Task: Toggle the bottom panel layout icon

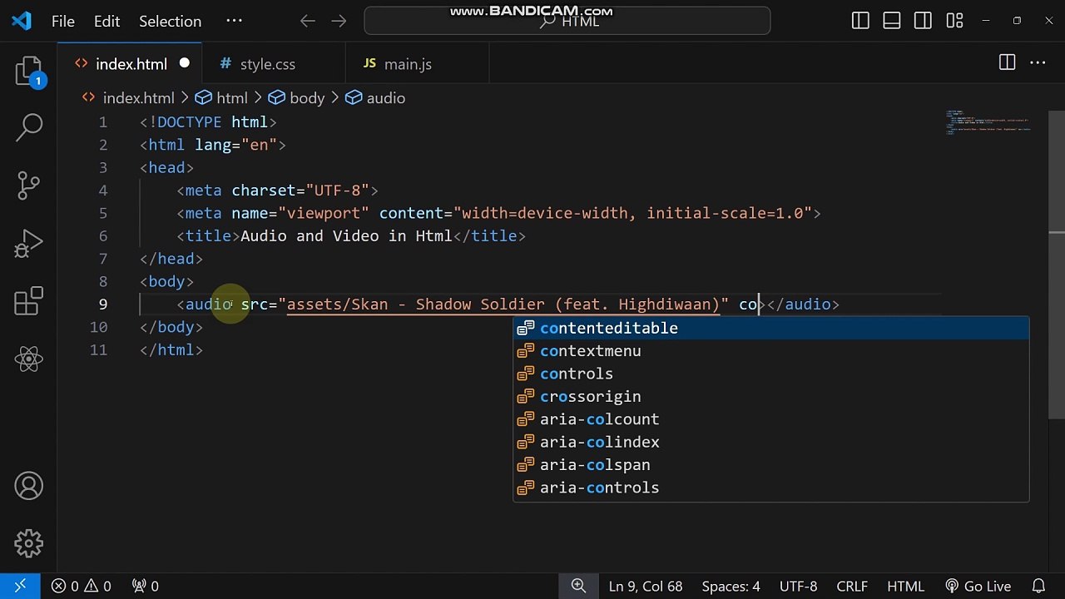Action: point(892,21)
